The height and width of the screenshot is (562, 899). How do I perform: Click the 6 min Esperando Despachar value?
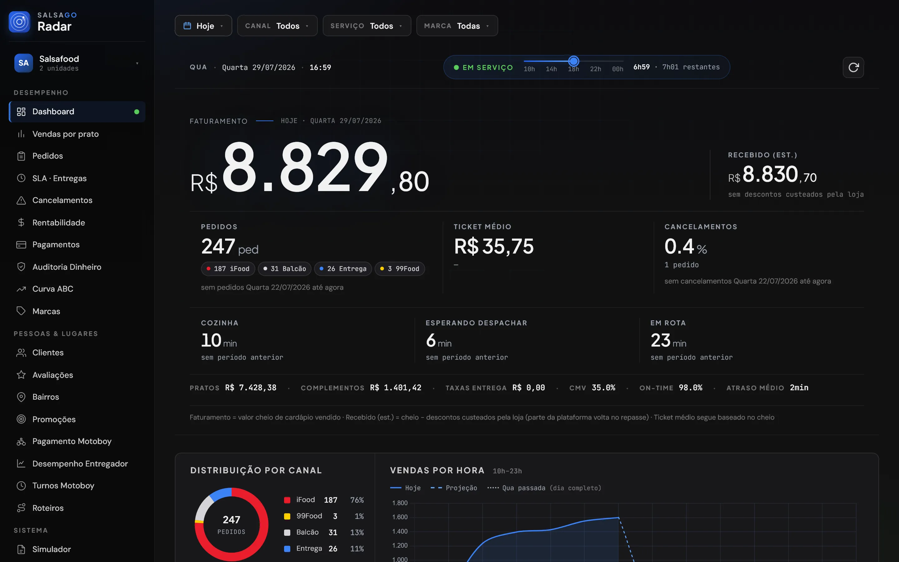(x=439, y=340)
